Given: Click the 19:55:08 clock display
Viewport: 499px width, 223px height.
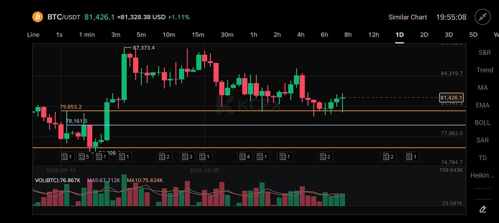Looking at the screenshot, I should (451, 17).
